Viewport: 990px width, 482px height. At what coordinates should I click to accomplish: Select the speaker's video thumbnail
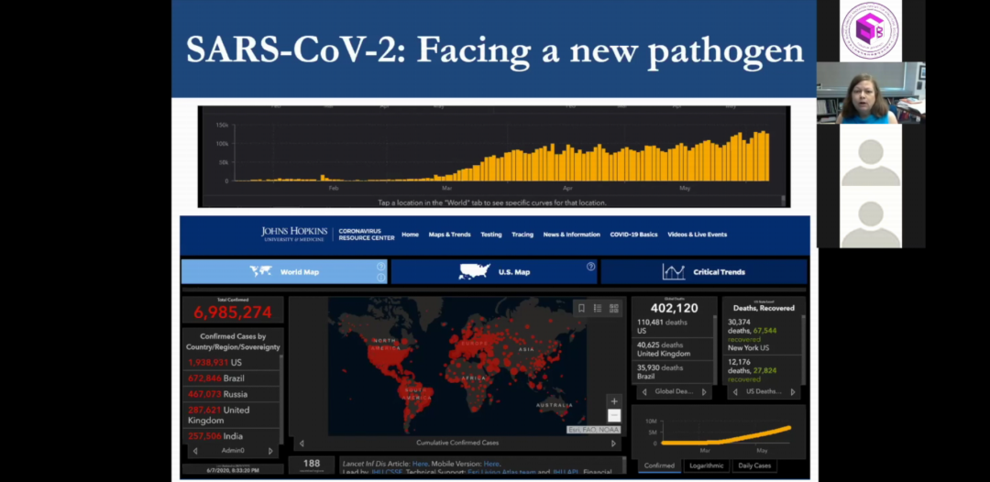pyautogui.click(x=871, y=93)
